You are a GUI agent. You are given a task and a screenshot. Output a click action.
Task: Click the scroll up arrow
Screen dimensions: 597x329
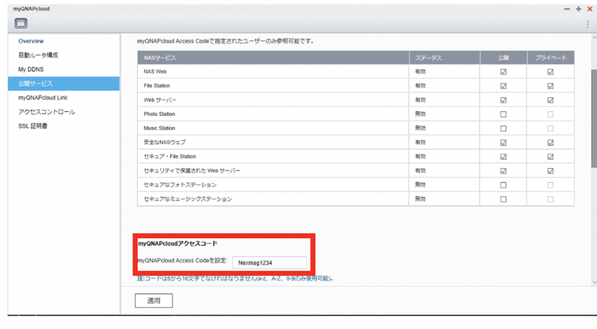(594, 38)
